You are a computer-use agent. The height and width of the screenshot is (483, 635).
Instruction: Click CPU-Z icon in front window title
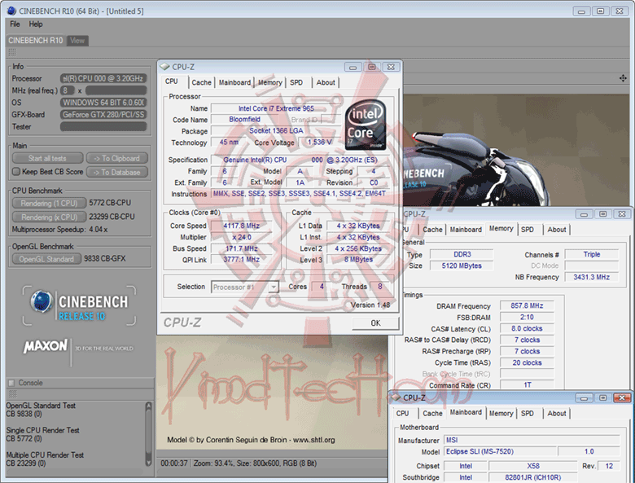(x=164, y=67)
